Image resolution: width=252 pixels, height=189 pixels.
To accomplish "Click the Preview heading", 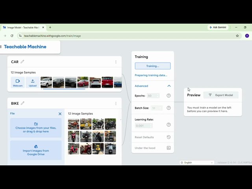I will 194,95.
